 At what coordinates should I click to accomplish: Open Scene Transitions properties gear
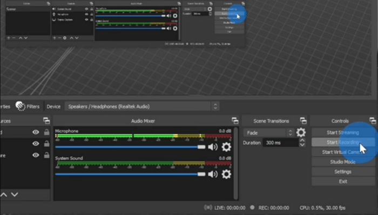(x=301, y=133)
